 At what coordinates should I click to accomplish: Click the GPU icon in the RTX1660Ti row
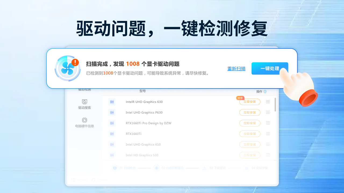click(112, 134)
